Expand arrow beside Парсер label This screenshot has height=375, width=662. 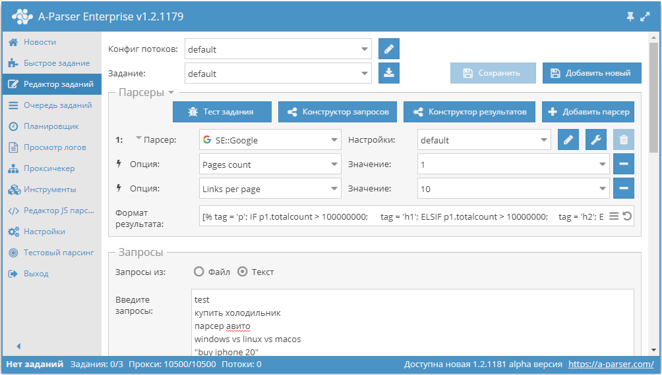point(138,138)
